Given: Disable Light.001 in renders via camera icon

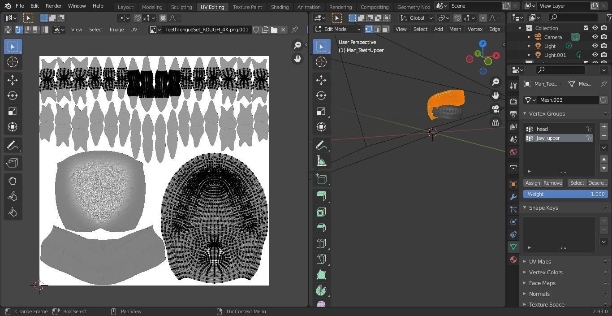Looking at the screenshot, I should (x=604, y=55).
